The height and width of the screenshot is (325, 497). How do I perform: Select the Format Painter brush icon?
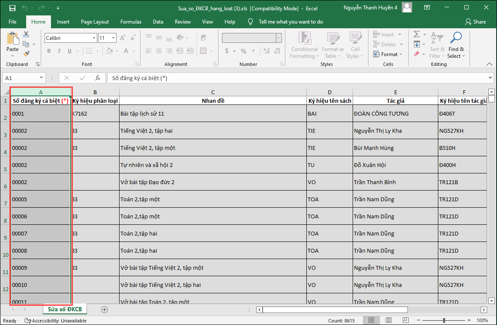(26, 54)
